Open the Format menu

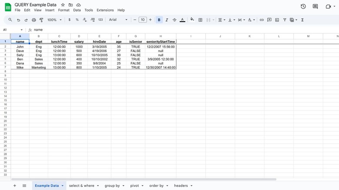[64, 10]
